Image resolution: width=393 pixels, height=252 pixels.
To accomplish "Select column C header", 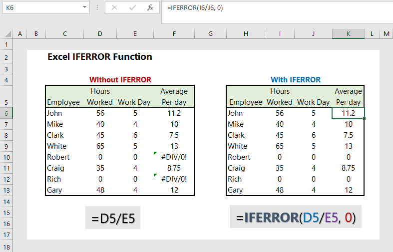I will tap(64, 34).
